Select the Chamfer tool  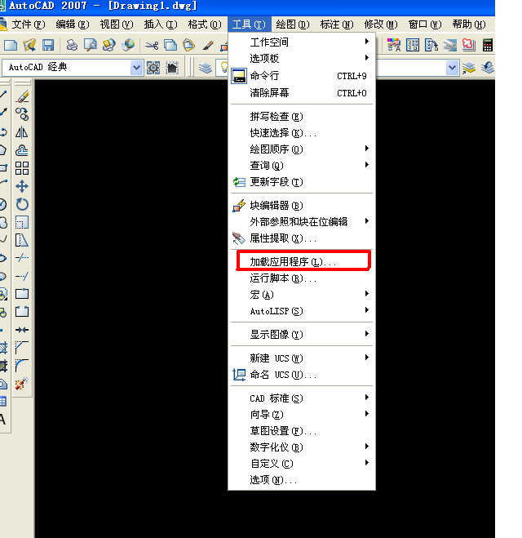(x=22, y=347)
